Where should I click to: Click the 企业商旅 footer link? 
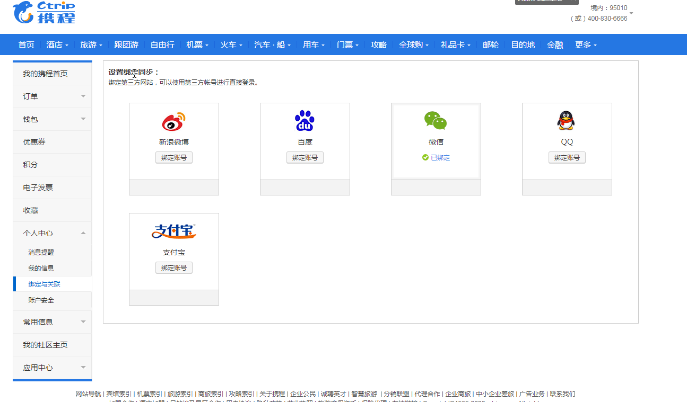tap(458, 394)
